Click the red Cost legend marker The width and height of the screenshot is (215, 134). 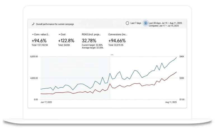point(59,34)
